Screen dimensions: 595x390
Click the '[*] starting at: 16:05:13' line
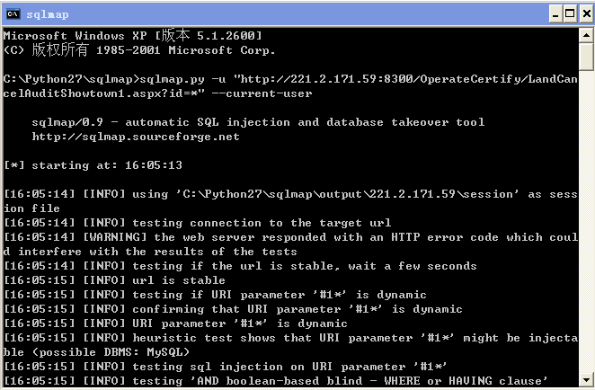(x=93, y=165)
